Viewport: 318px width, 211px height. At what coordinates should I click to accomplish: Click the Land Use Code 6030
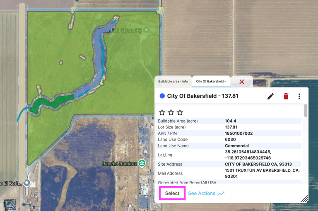coord(230,140)
